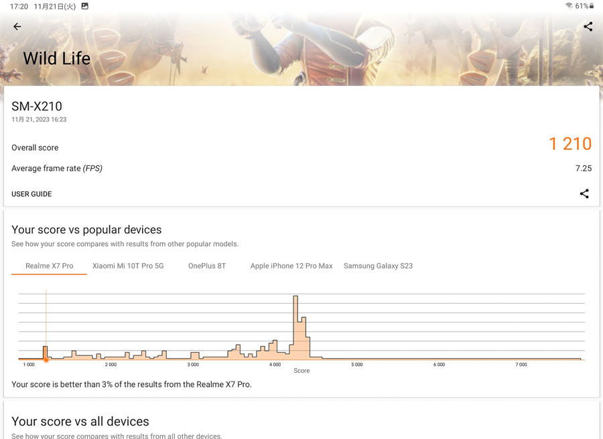Tap the 17:20 clock in status bar
This screenshot has width=603, height=439.
[x=19, y=6]
